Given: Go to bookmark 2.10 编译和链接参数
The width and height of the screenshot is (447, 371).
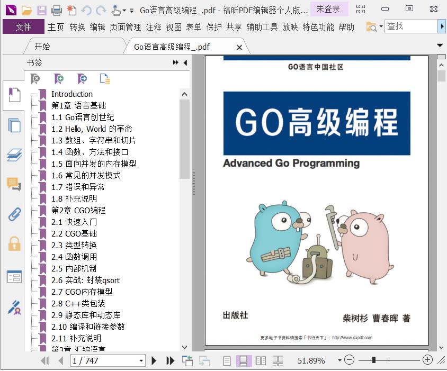Looking at the screenshot, I should pyautogui.click(x=88, y=327).
